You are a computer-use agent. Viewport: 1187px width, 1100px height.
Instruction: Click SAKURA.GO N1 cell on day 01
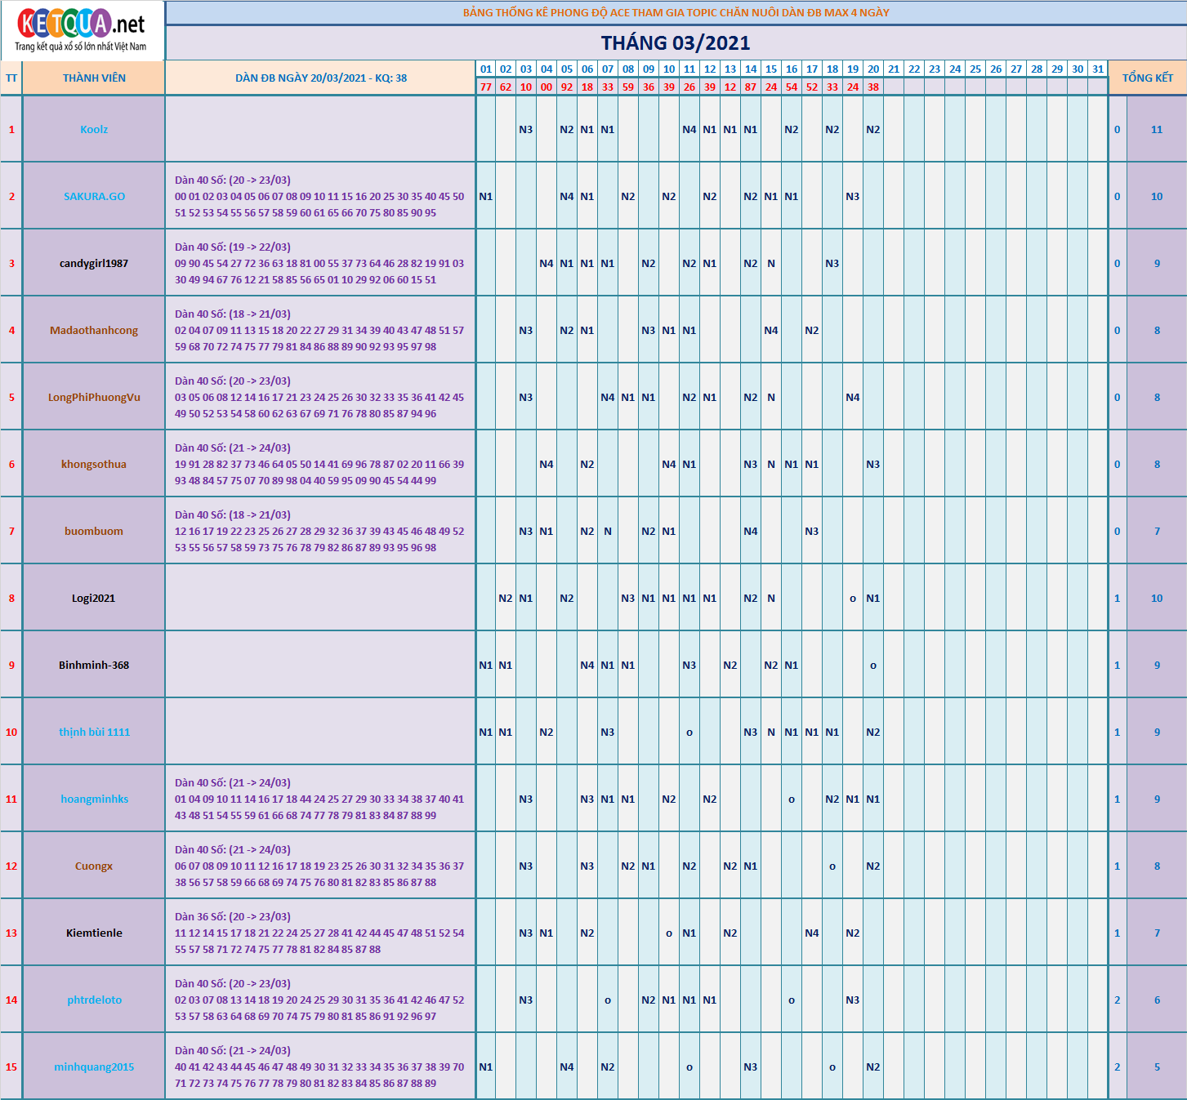pos(486,196)
